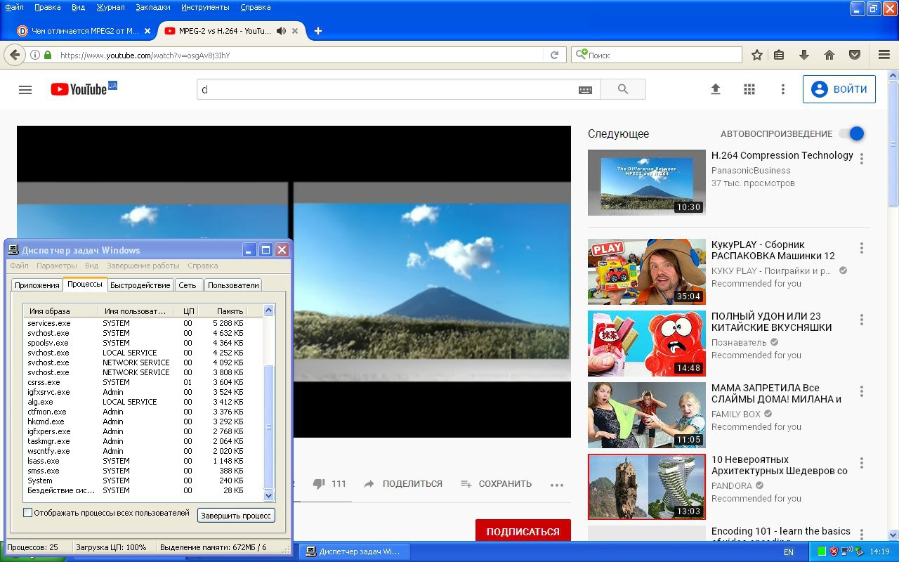The image size is (899, 562).
Task: Go to Firefox home page icon
Action: pos(829,55)
